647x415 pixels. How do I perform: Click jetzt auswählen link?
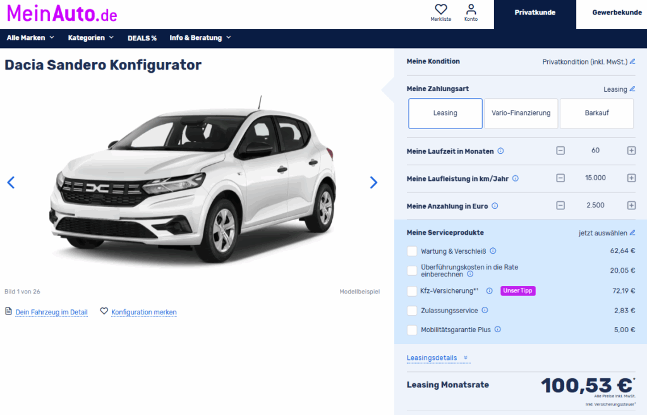click(x=603, y=233)
